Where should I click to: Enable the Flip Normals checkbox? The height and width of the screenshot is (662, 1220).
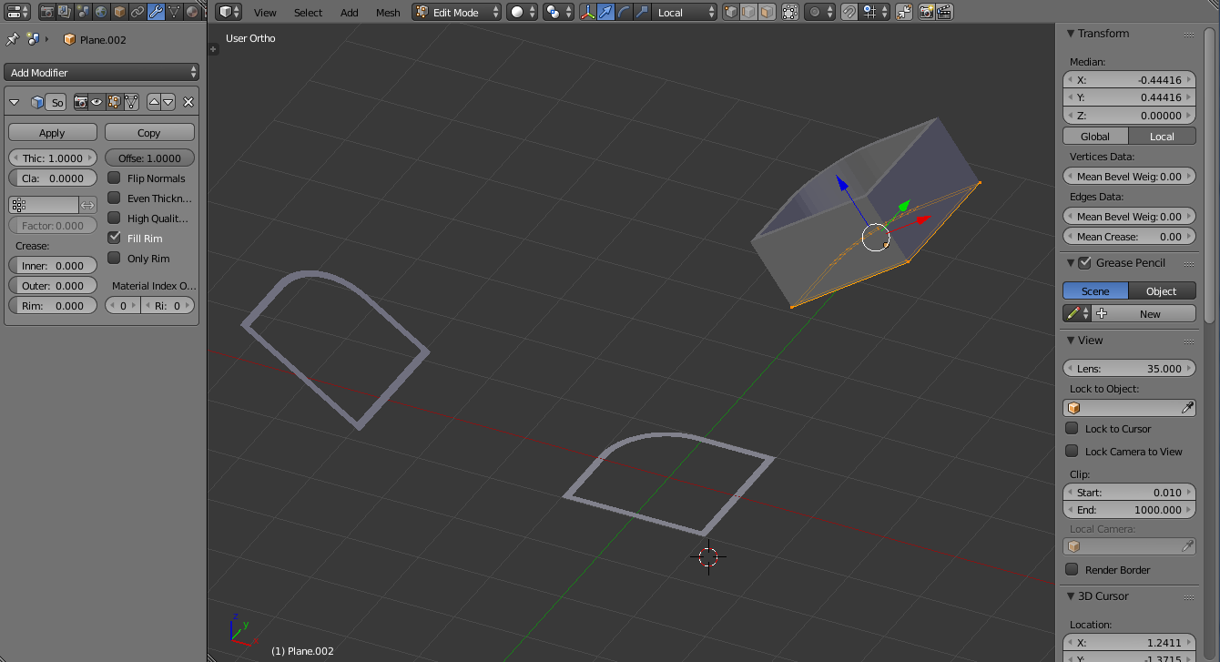click(114, 178)
